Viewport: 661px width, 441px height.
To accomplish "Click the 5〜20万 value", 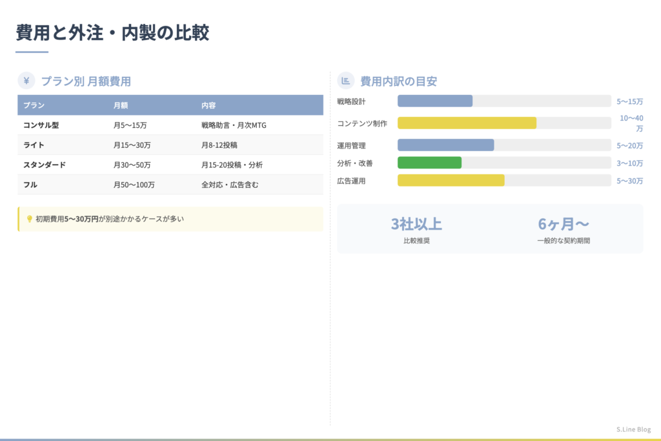I will click(630, 146).
